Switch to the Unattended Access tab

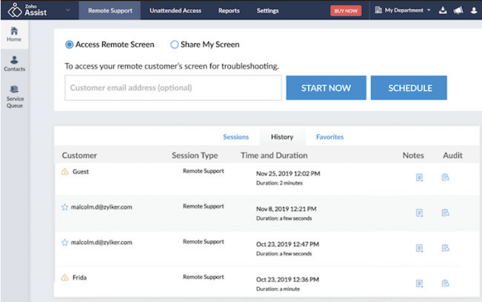(175, 11)
